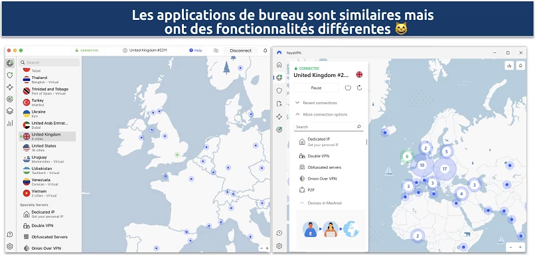Select Uruguay in Mac country list
This screenshot has width=535, height=255.
tap(47, 159)
